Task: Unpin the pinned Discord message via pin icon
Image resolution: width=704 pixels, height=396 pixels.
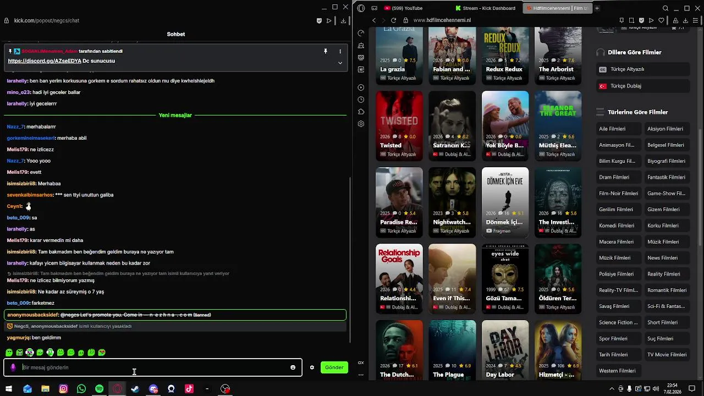Action: pyautogui.click(x=326, y=51)
